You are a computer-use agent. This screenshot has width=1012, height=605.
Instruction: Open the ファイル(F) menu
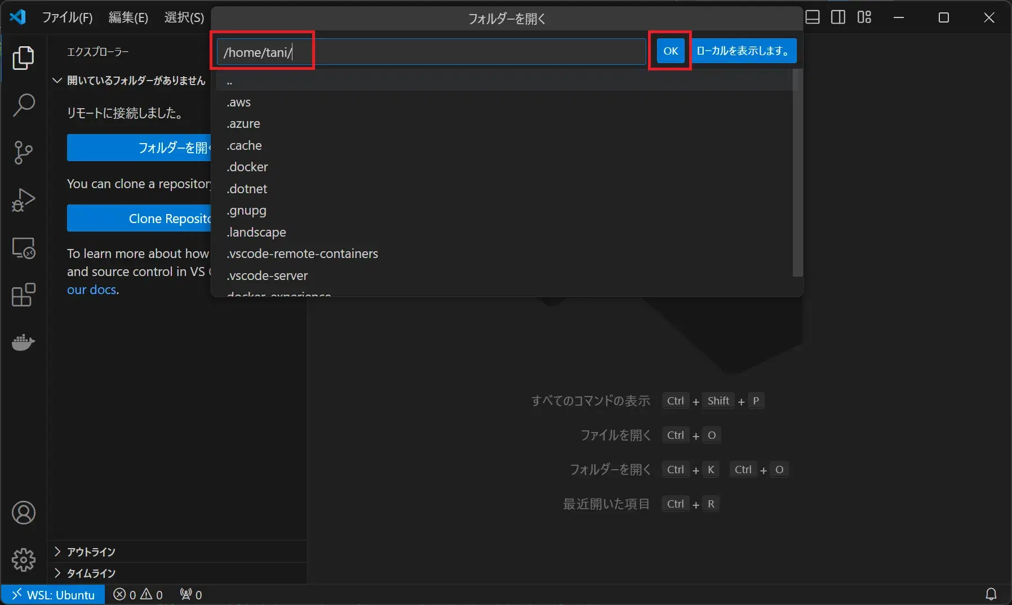click(x=67, y=17)
